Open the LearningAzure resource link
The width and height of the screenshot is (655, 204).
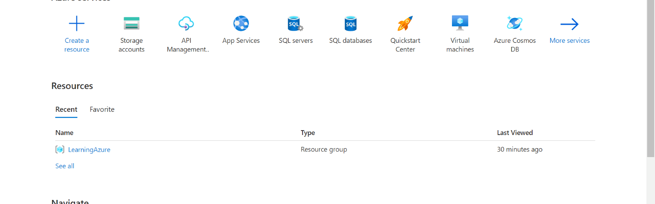pyautogui.click(x=89, y=150)
